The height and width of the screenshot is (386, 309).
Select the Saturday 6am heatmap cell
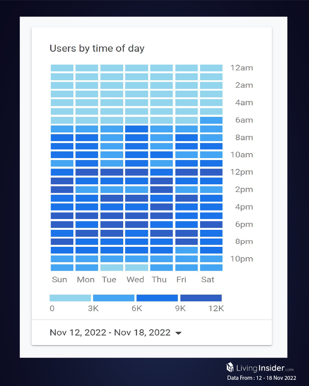point(211,120)
